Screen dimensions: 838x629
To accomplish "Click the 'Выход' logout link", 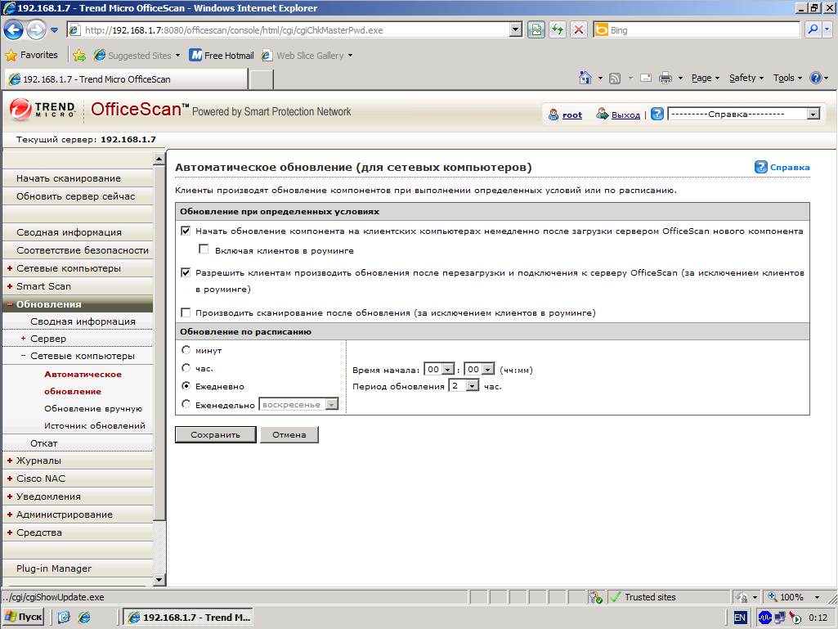I will (x=625, y=115).
